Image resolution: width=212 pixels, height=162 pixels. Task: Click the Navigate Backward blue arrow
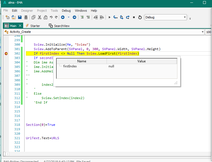[x=63, y=17]
